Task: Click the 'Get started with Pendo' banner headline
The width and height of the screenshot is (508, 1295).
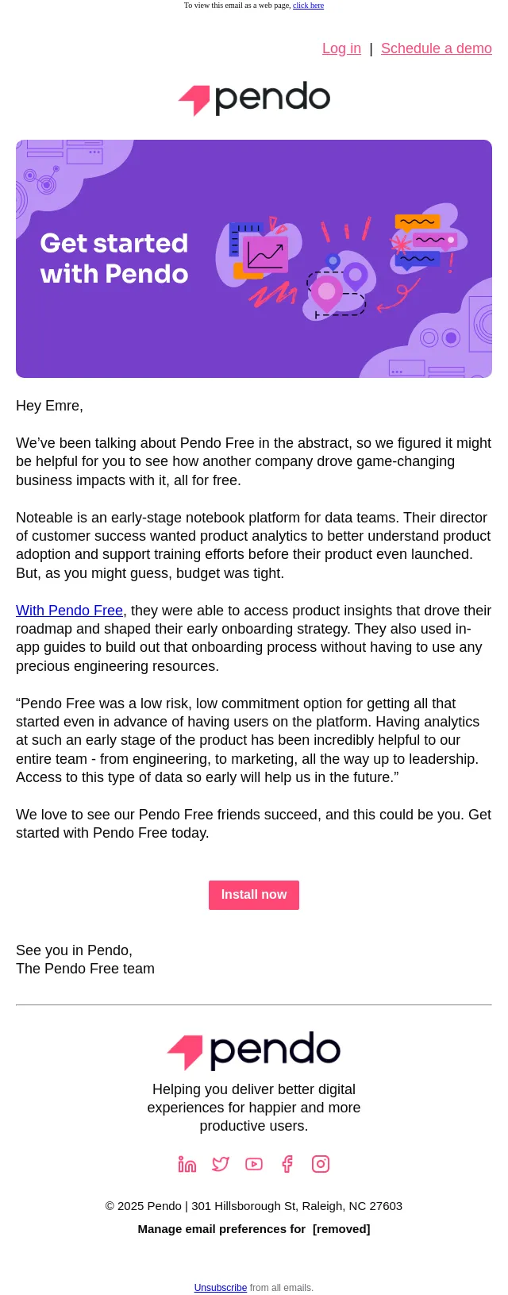Action: (114, 258)
